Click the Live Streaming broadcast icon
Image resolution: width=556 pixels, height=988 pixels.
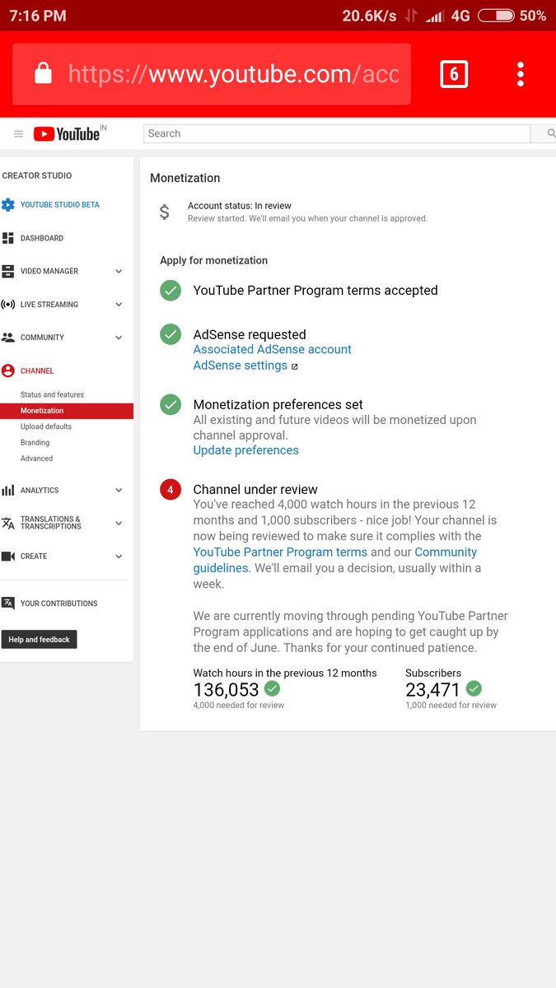(x=8, y=305)
